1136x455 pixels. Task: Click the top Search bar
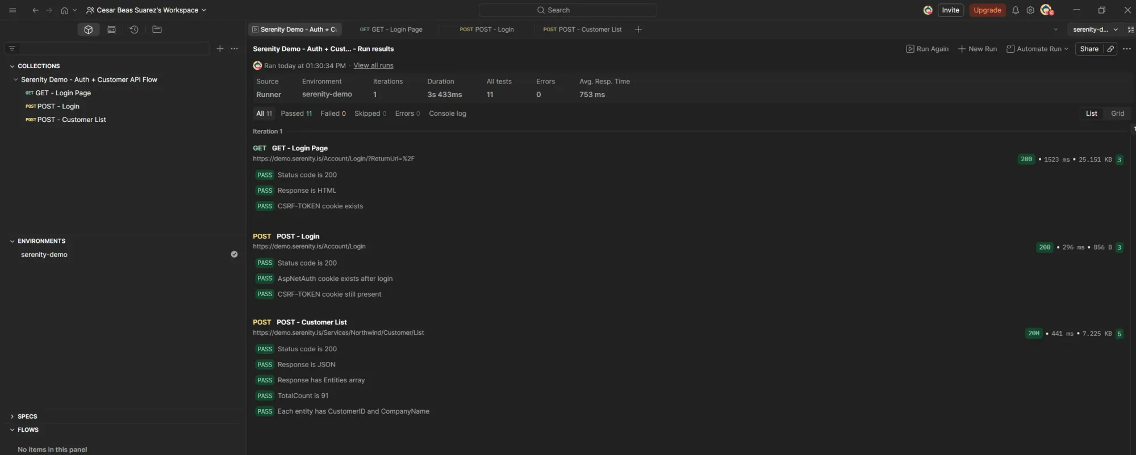567,10
